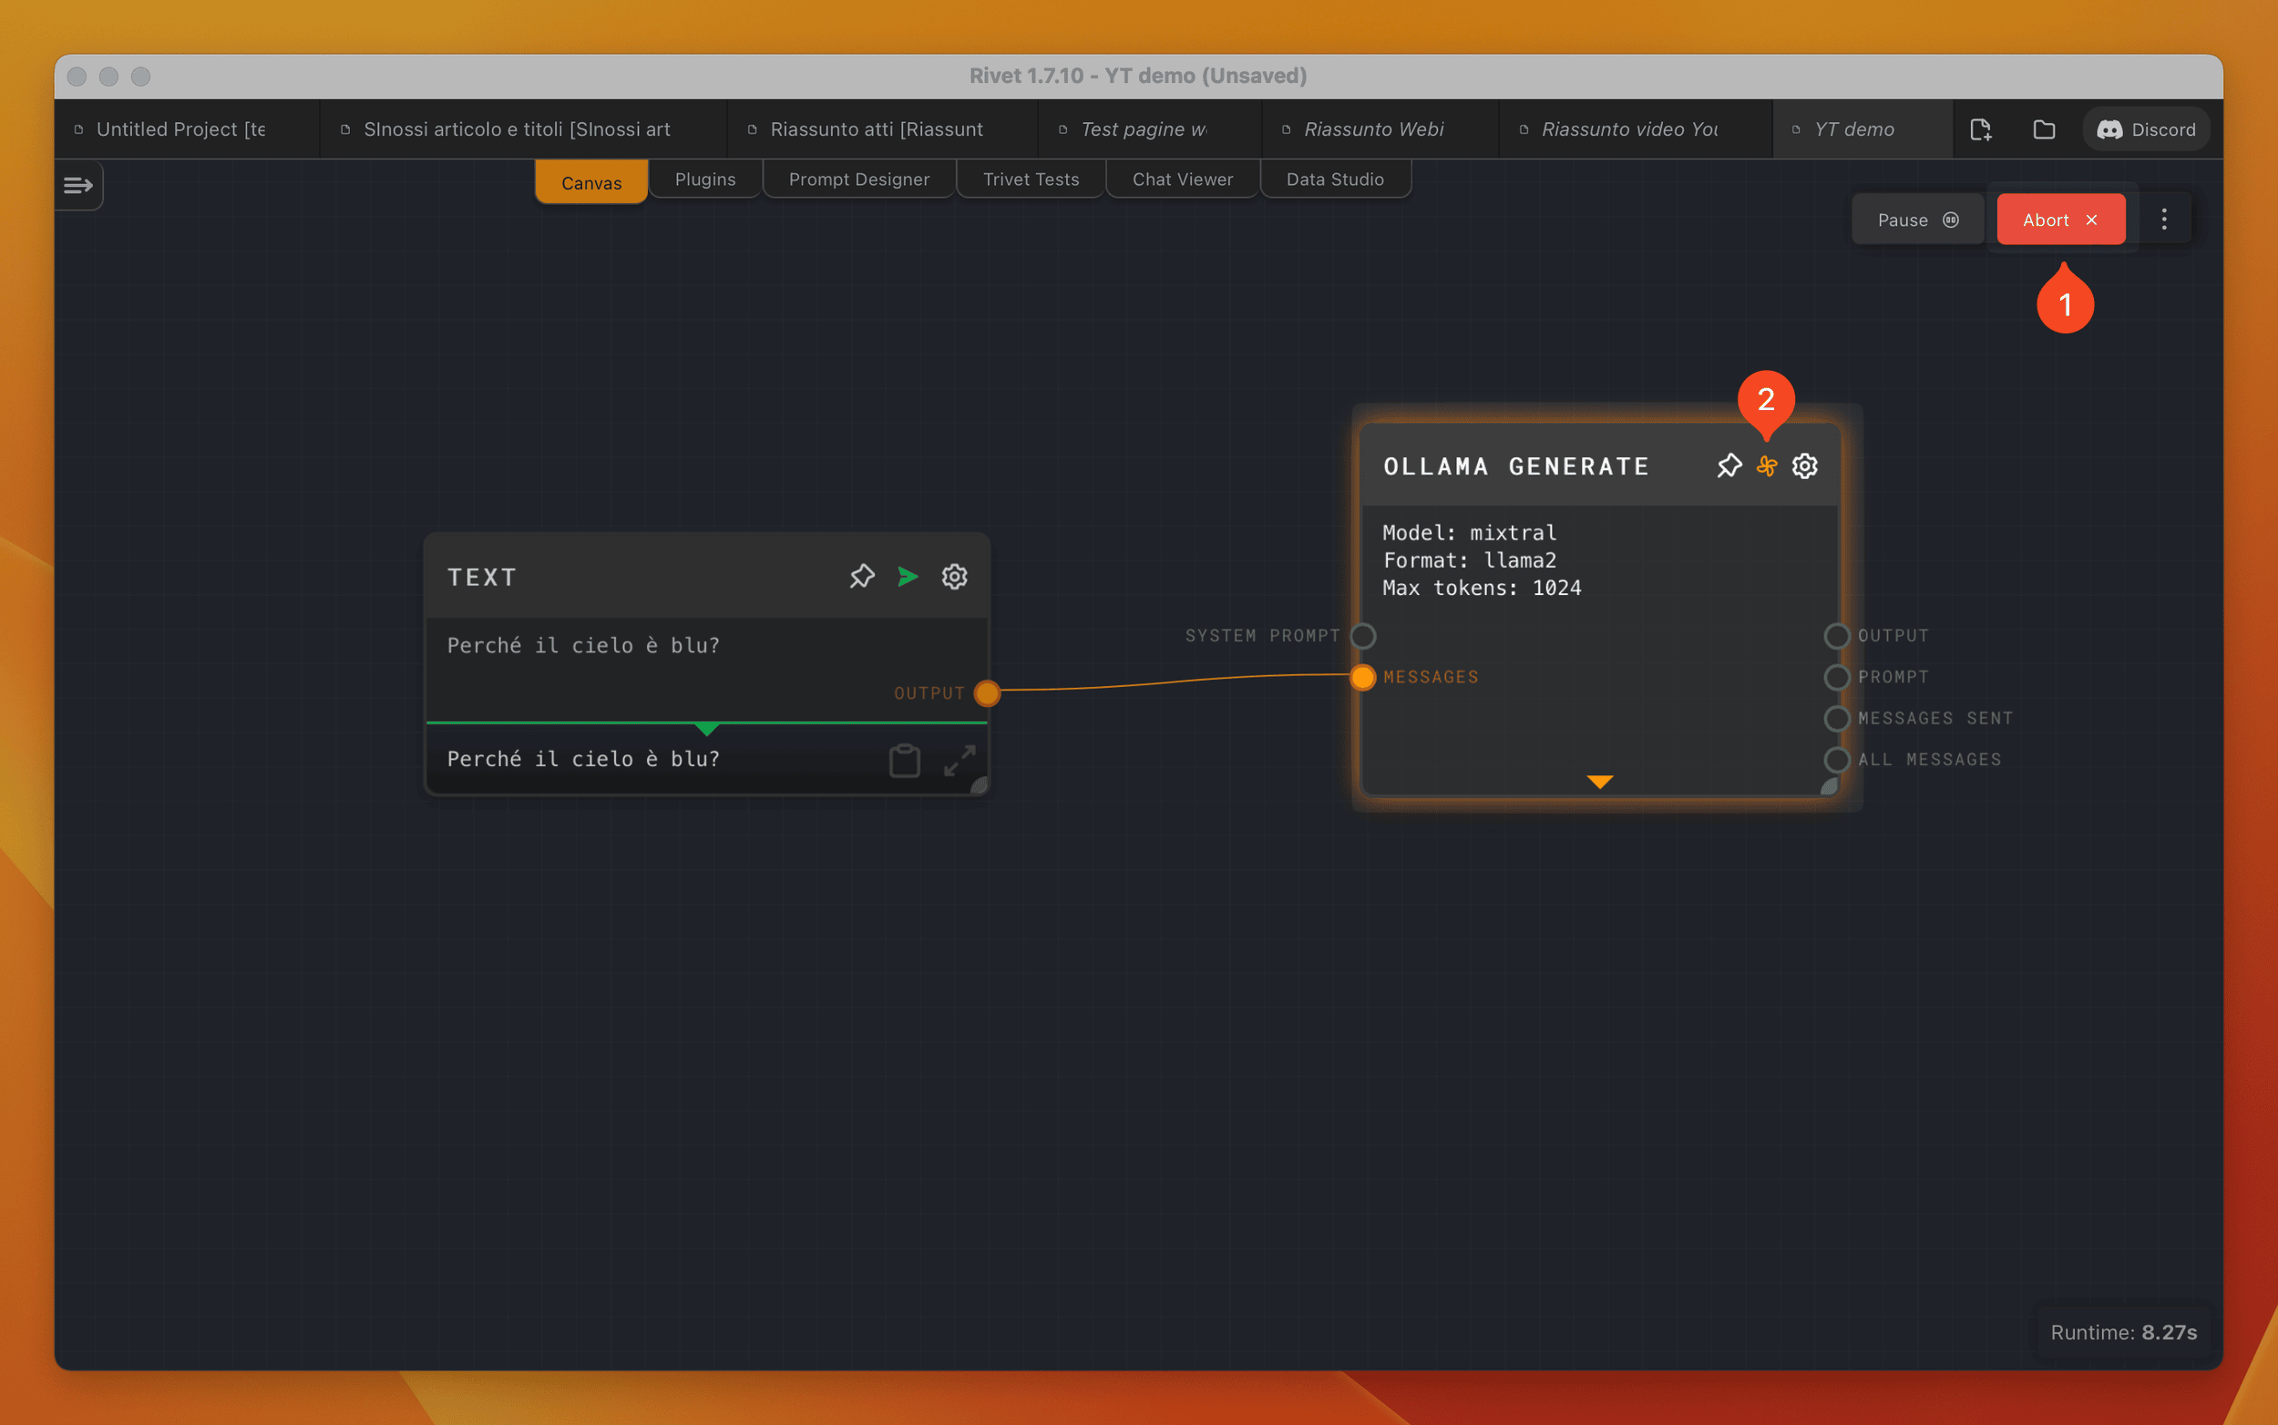Click the OLLAMA GENERATE node title

(x=1515, y=466)
